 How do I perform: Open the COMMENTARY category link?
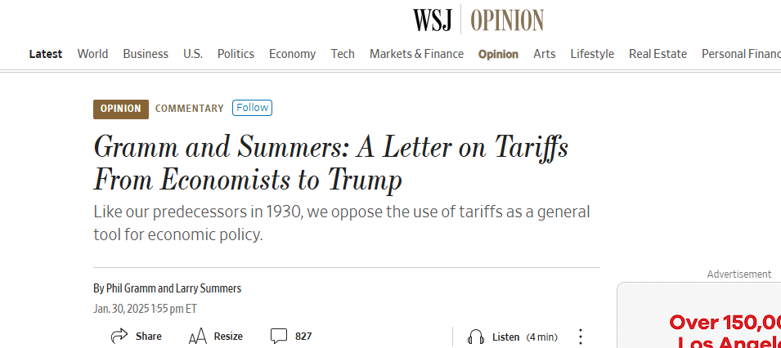(x=189, y=109)
